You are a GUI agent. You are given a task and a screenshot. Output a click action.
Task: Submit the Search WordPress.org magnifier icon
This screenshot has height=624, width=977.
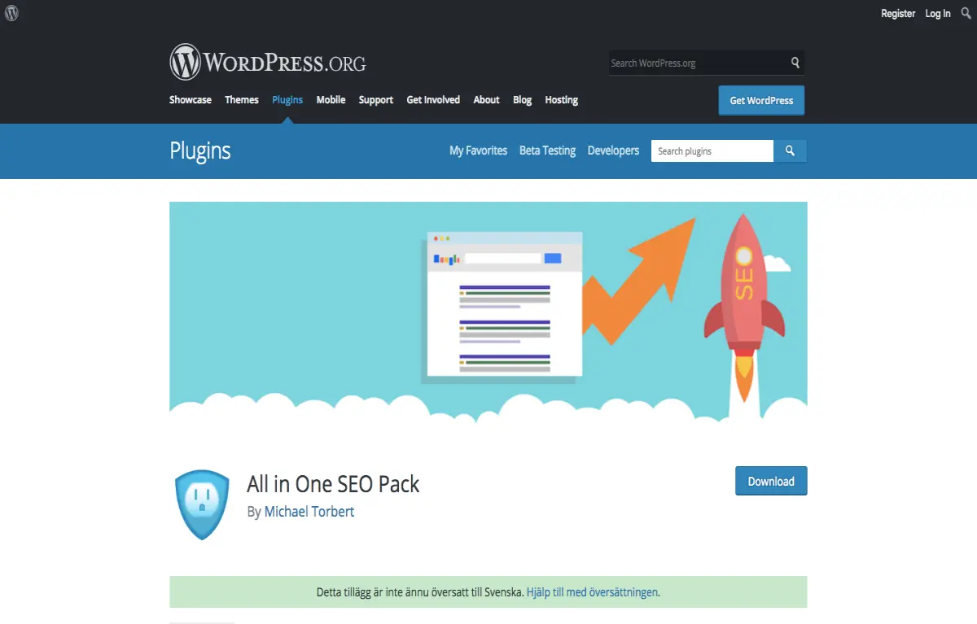point(795,63)
